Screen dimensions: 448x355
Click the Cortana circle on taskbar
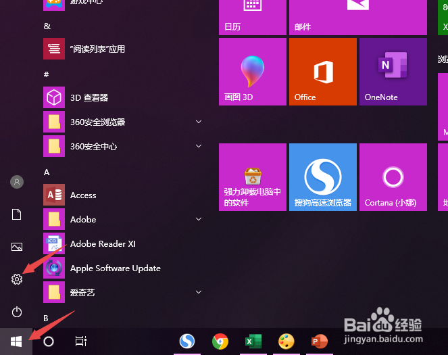(49, 341)
